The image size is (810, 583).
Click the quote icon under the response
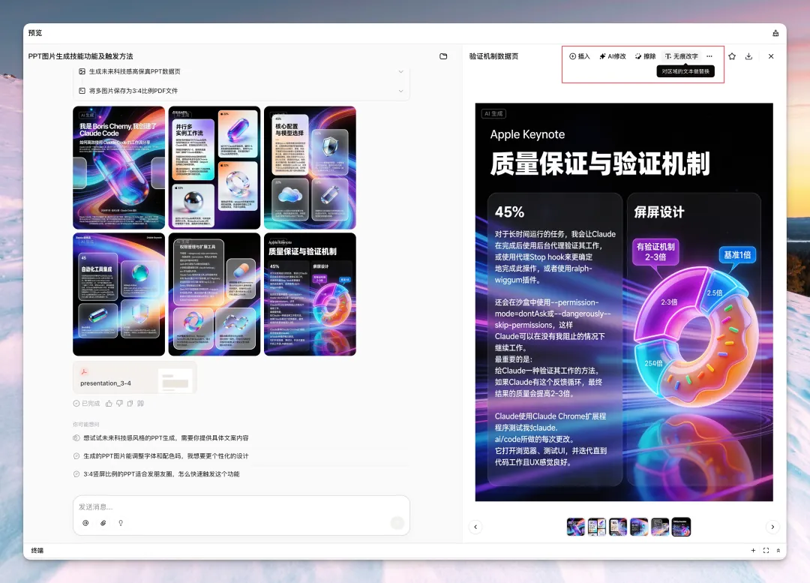[140, 404]
